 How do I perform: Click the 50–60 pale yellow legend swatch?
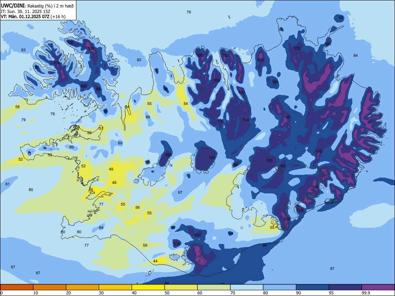coord(181,287)
